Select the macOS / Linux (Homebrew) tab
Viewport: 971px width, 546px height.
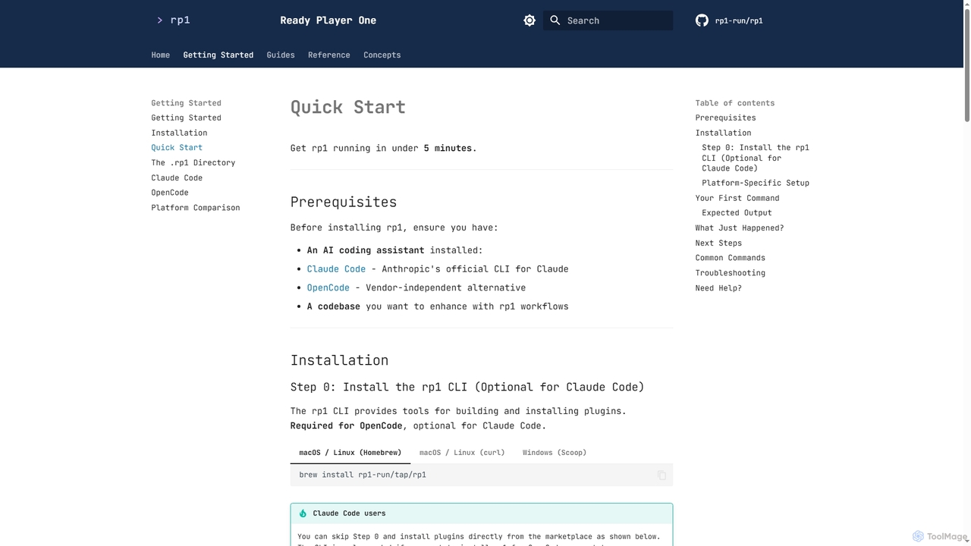(350, 453)
